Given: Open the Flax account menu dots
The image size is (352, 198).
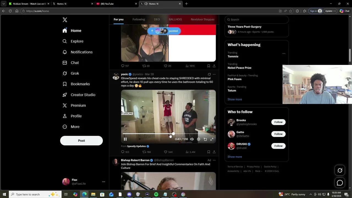Looking at the screenshot, I should point(103,182).
